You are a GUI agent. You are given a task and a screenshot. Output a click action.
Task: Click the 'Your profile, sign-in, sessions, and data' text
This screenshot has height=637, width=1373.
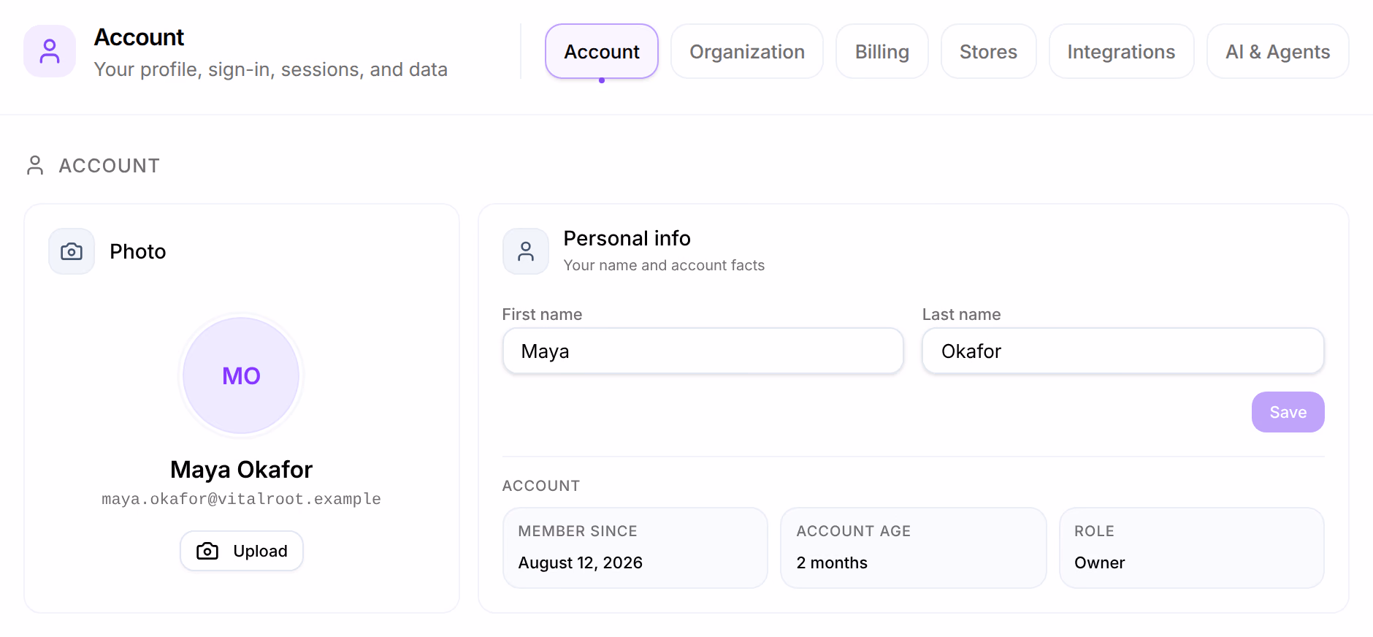click(271, 69)
